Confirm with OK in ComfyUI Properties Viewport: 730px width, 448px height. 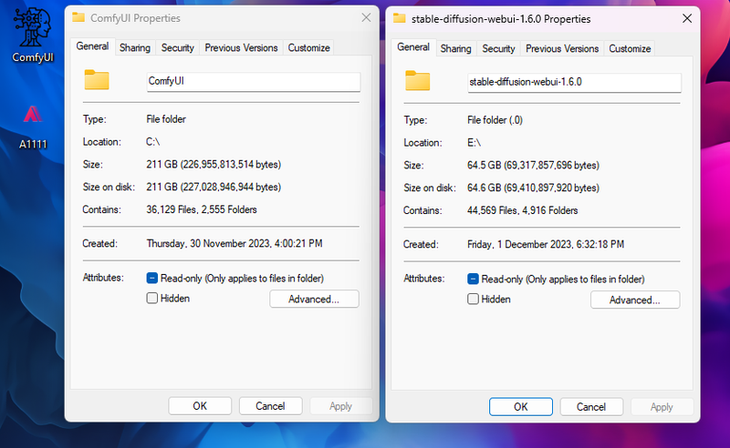point(200,406)
